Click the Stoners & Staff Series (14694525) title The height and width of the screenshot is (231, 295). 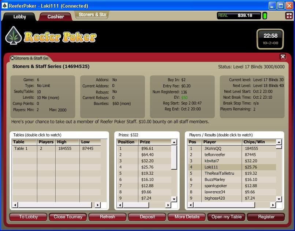tap(51, 67)
